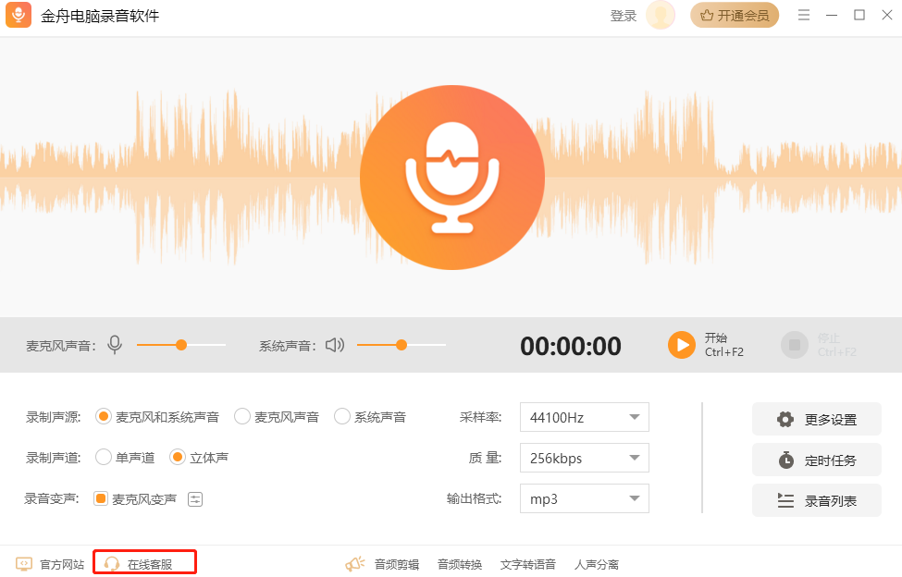The width and height of the screenshot is (902, 577).
Task: Click the 开通会员 membership button
Action: 735,15
